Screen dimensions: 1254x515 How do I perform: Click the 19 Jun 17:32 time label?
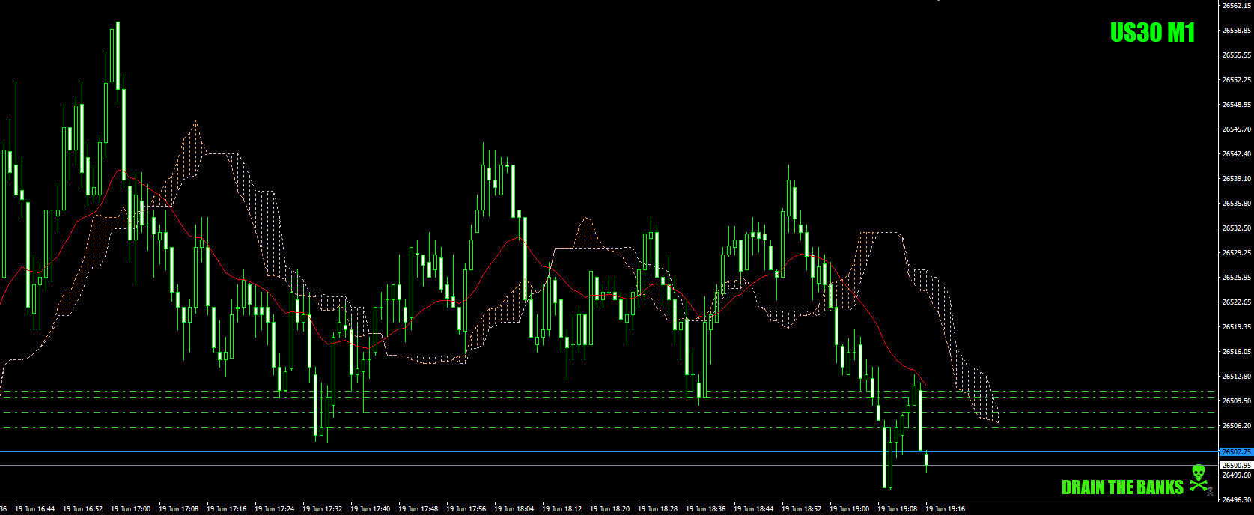pyautogui.click(x=323, y=509)
